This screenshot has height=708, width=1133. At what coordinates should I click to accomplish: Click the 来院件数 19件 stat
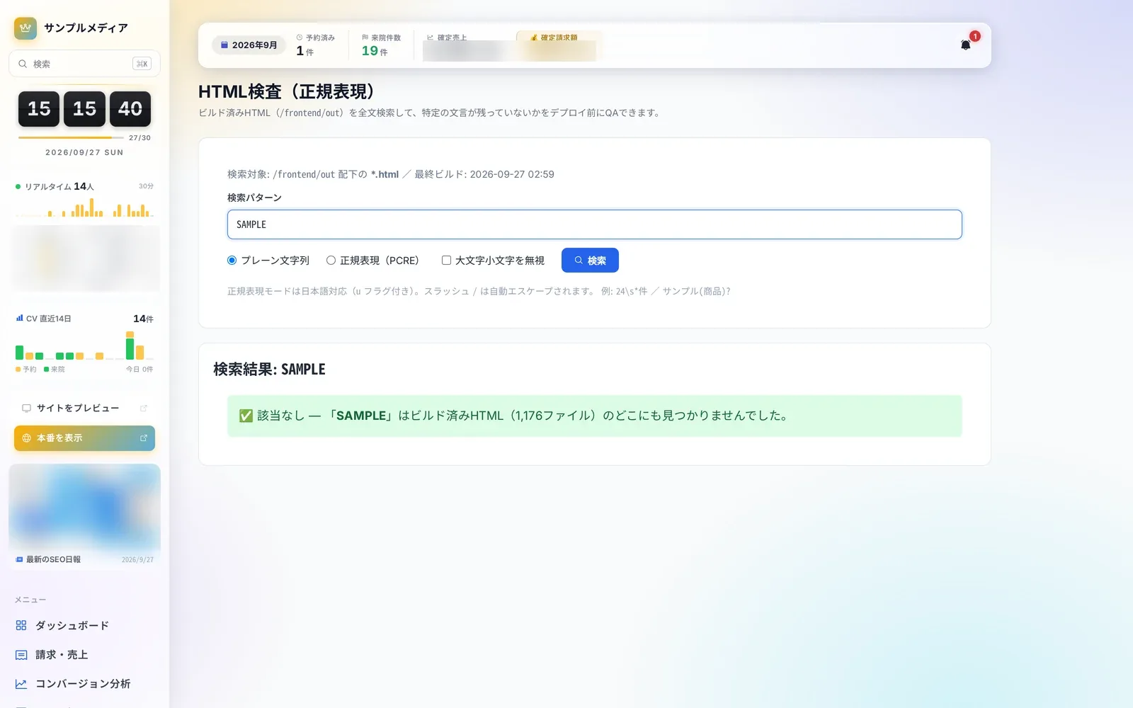coord(381,45)
